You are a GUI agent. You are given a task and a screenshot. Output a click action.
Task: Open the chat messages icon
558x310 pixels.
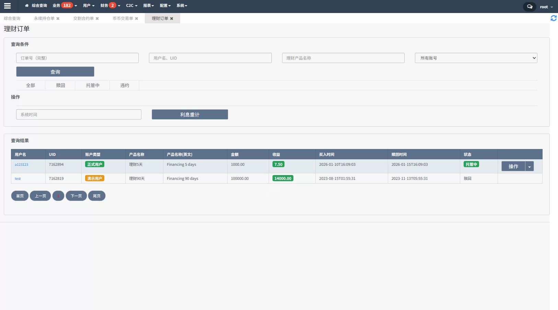530,7
